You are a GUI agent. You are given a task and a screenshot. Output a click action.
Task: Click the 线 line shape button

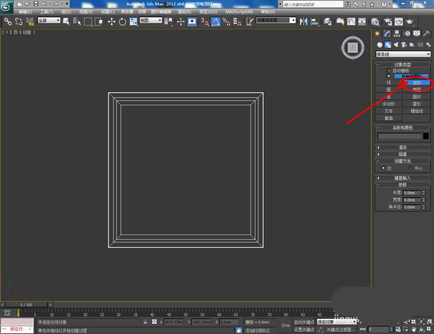[x=388, y=83]
